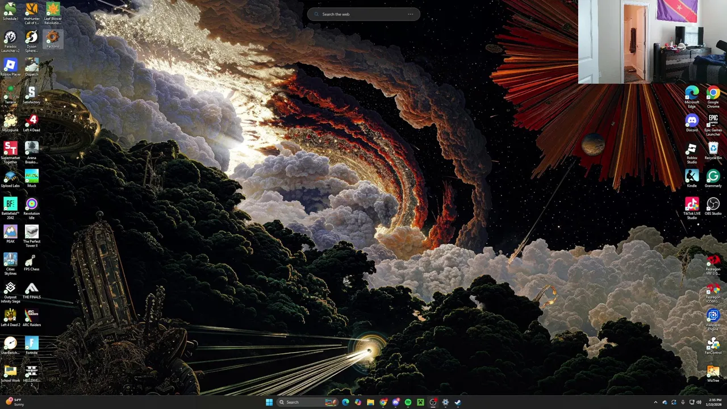Launch theHunter Call of the Wild shortcut
This screenshot has height=409, width=727.
(x=32, y=12)
